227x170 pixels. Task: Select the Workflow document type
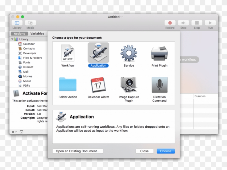(68, 53)
